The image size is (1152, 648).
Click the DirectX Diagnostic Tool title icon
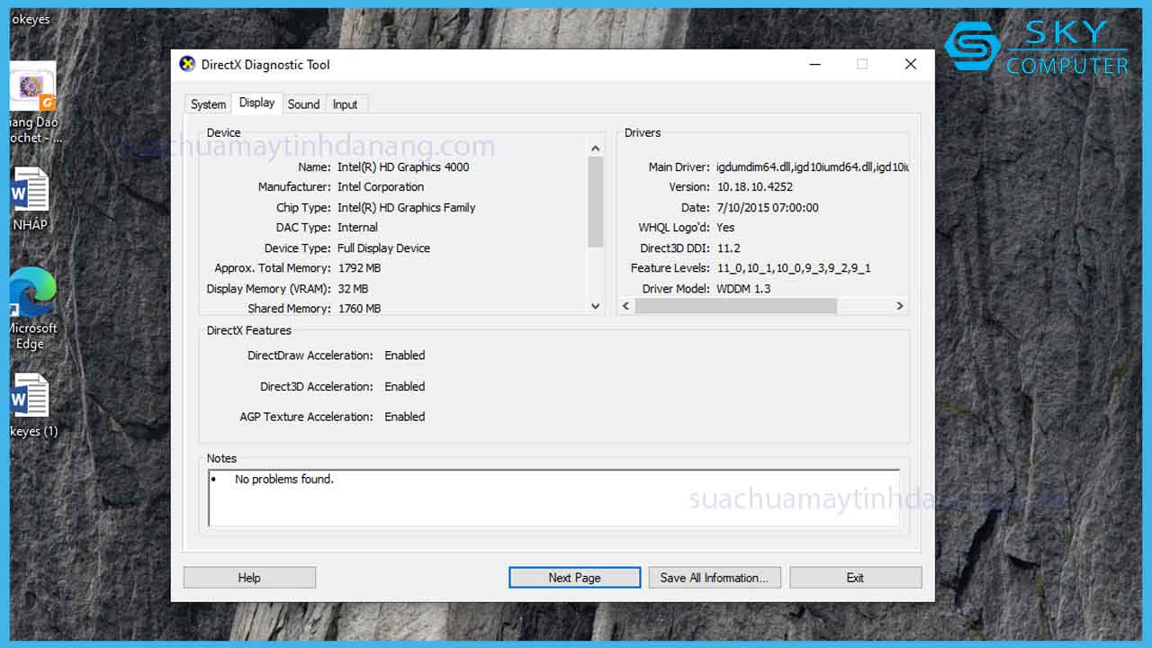point(187,64)
